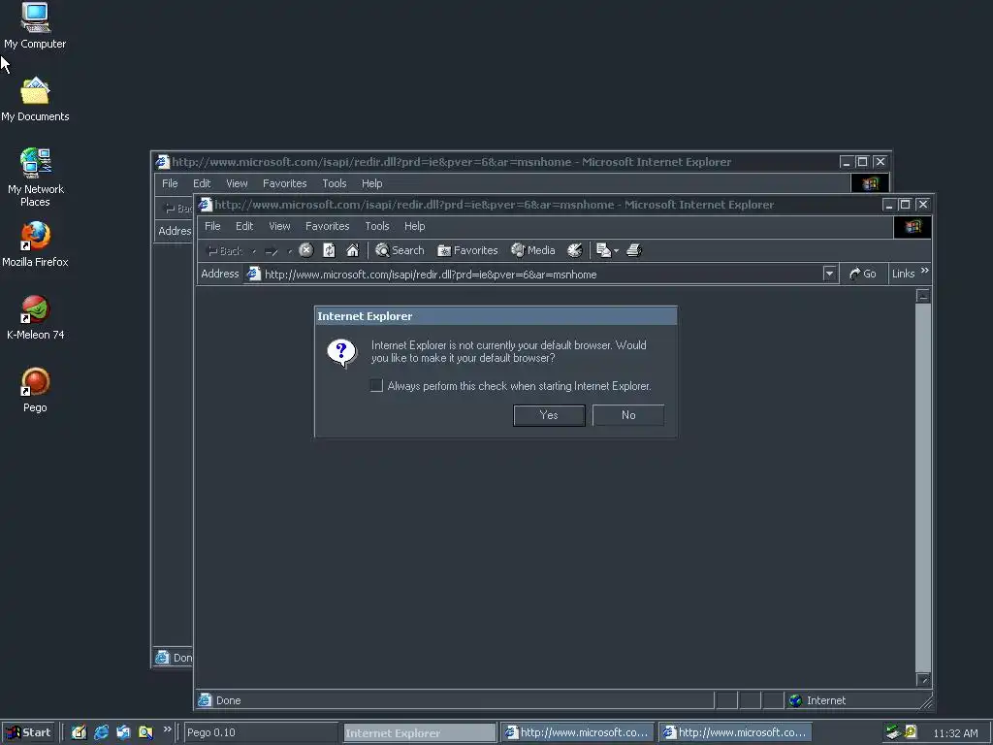Open Tools menu in the back IE window

335,183
